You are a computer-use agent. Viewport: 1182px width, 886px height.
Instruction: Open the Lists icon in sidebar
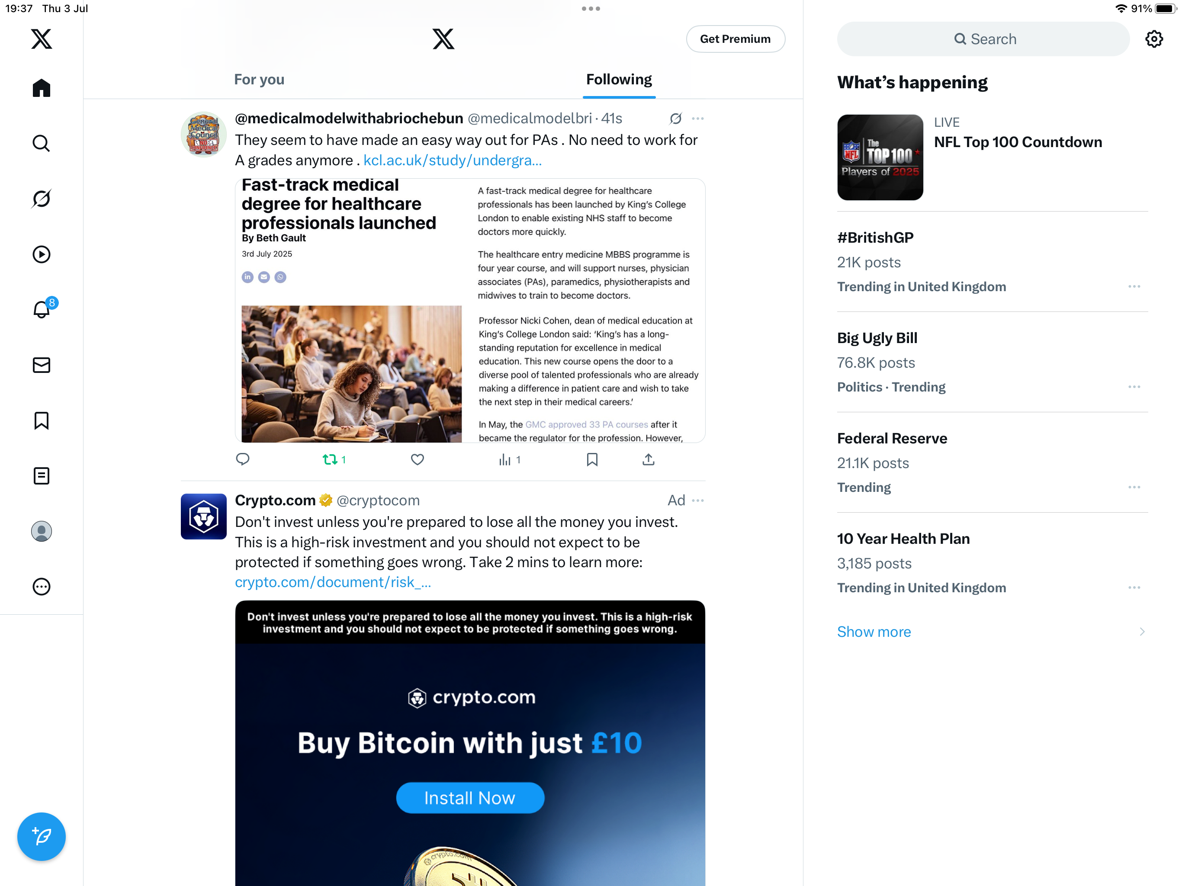tap(41, 475)
